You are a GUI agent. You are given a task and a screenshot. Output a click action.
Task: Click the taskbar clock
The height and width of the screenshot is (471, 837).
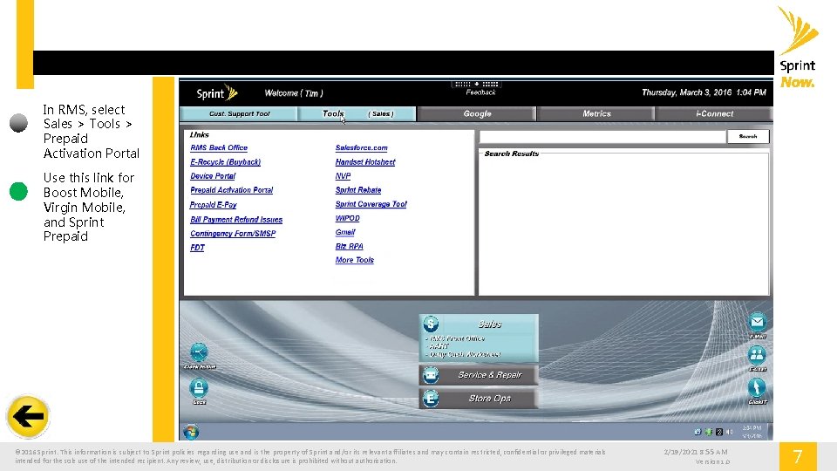tap(752, 432)
